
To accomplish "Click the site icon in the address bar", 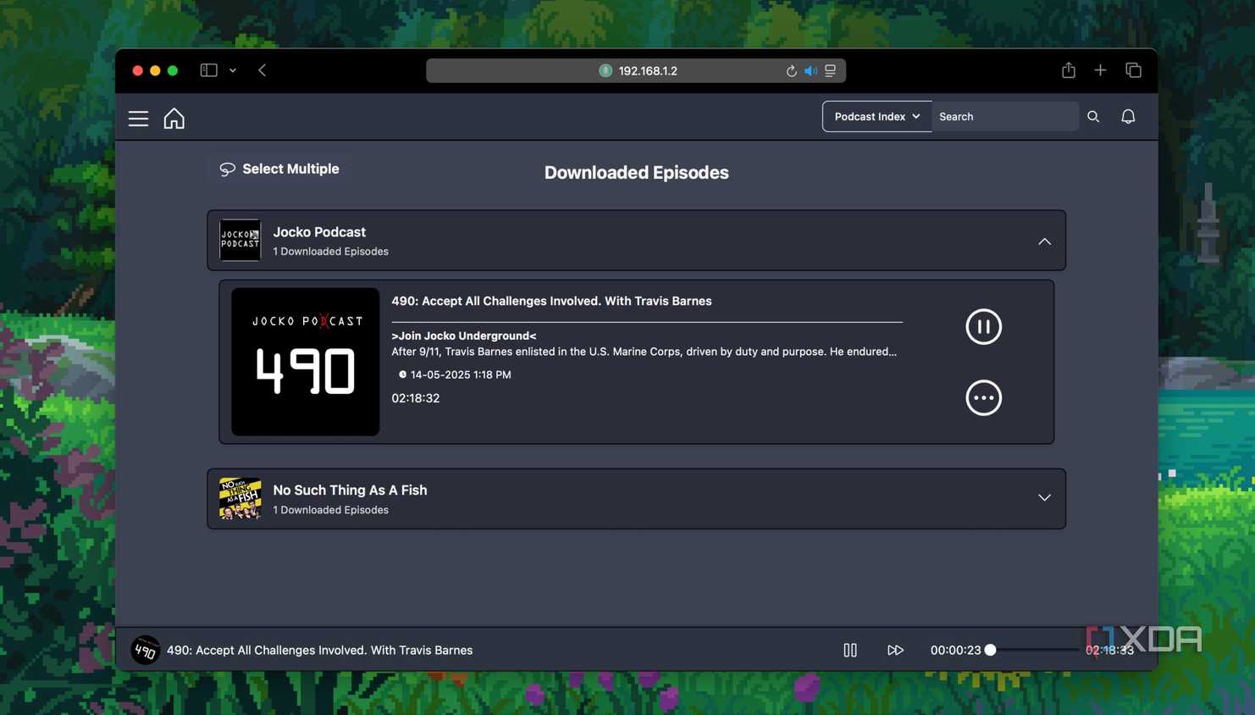I will [605, 70].
